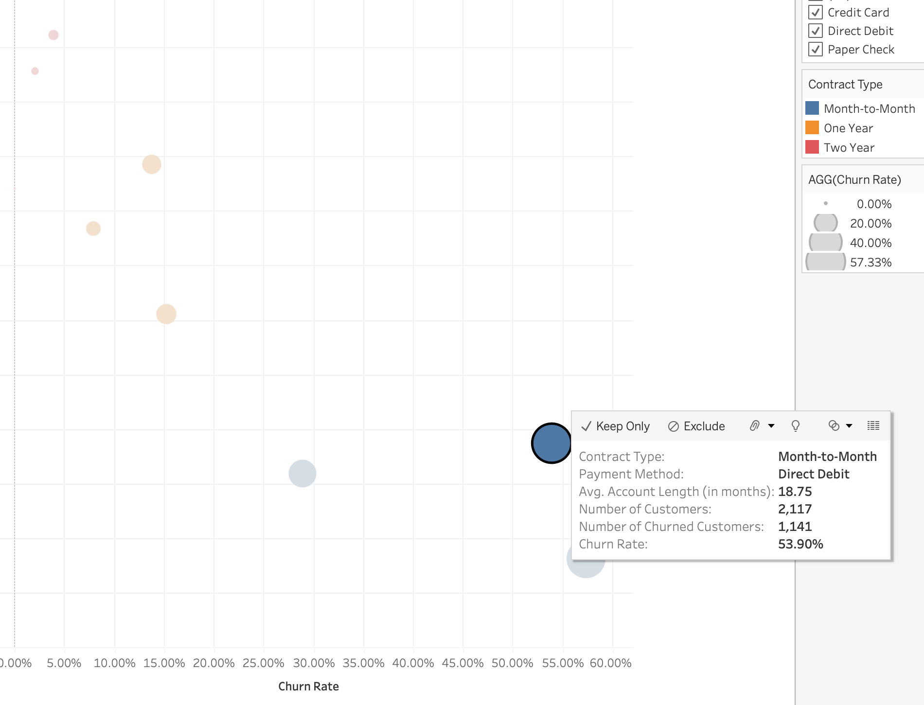Click the One Year orange legend swatch
Image resolution: width=924 pixels, height=705 pixels.
click(x=812, y=127)
